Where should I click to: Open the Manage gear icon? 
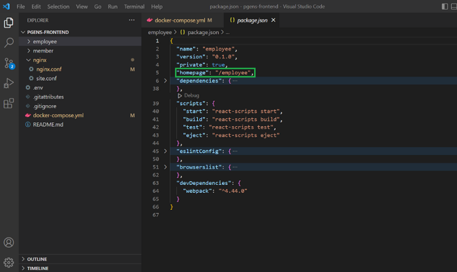click(8, 262)
